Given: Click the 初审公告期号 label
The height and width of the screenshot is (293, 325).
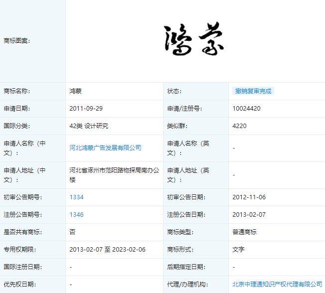Looking at the screenshot, I should tap(23, 197).
